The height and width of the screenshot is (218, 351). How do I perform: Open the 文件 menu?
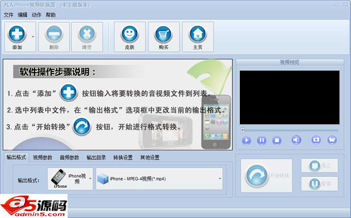click(8, 15)
